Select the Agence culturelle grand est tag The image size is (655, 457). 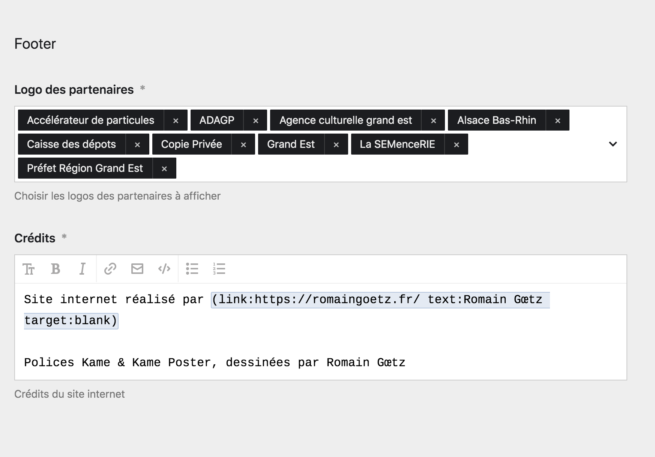coord(345,120)
